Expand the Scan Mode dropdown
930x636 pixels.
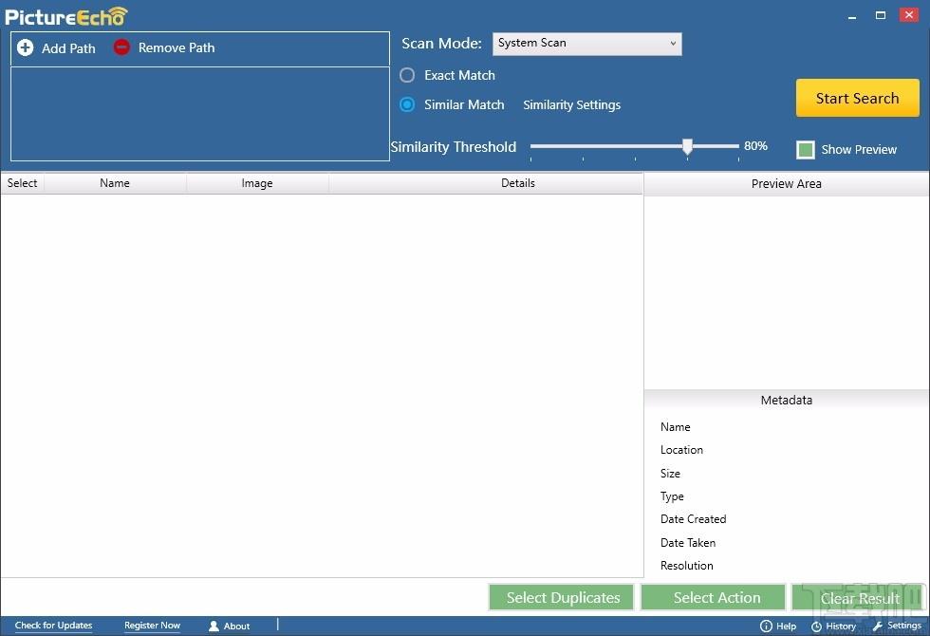(x=586, y=44)
